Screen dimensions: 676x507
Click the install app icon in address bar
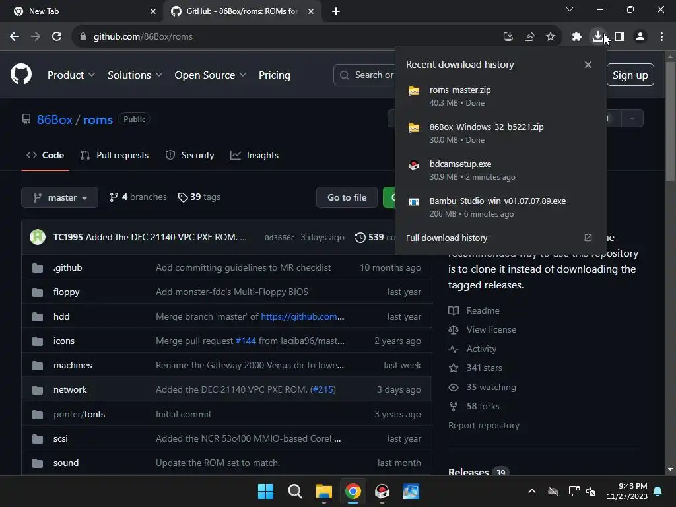click(x=508, y=37)
